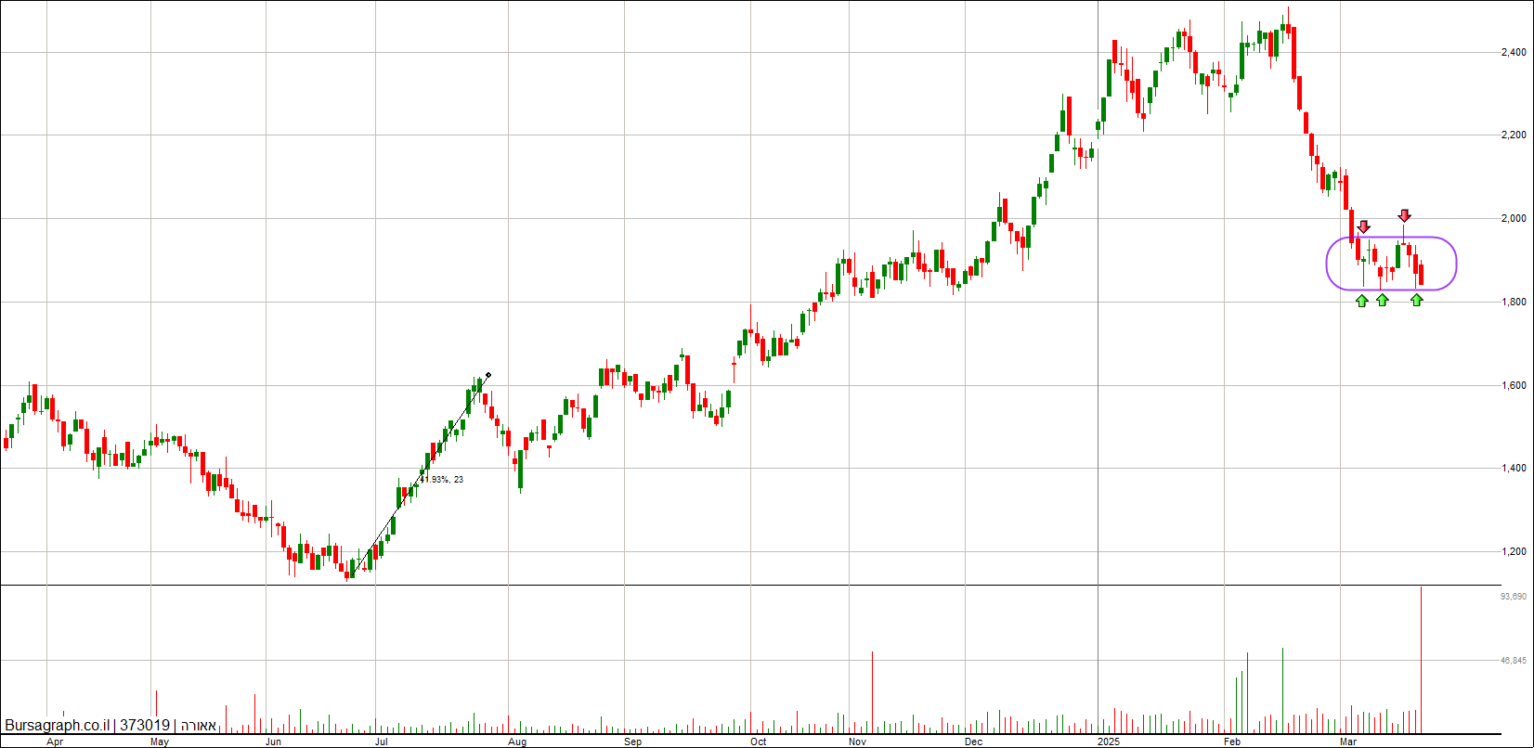1534x748 pixels.
Task: Click the Feb label on the date axis
Action: pyautogui.click(x=1232, y=742)
